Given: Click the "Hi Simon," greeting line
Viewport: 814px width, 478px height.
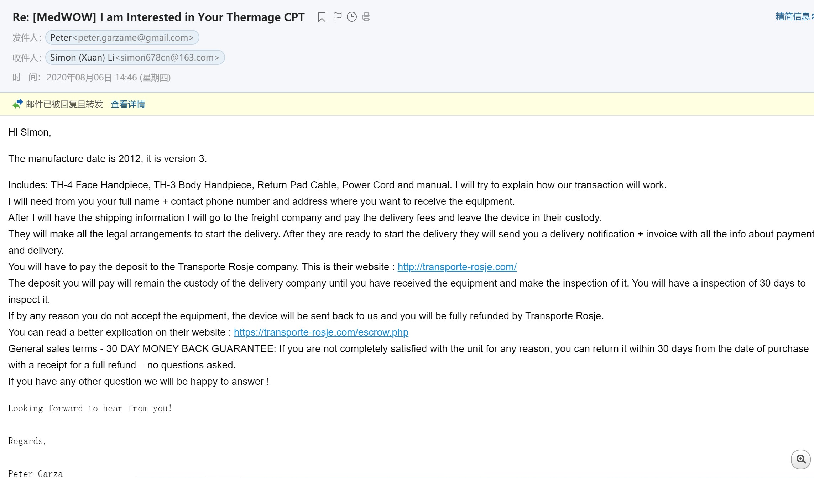Looking at the screenshot, I should click(30, 132).
